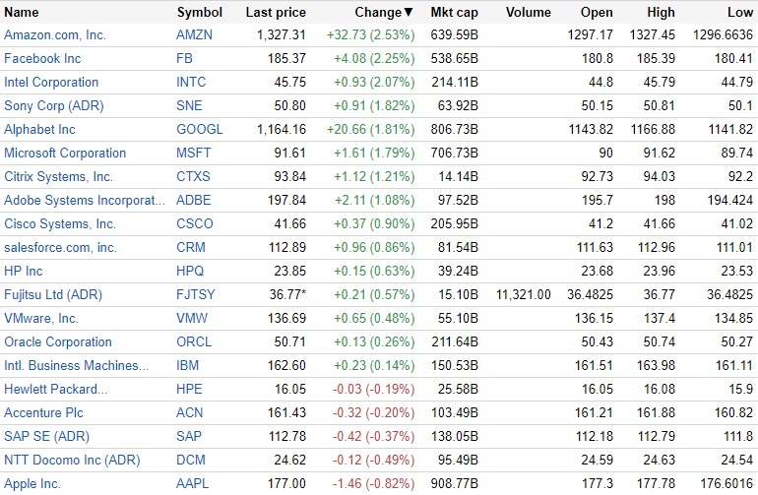Click the GOOGL ticker symbol
The image size is (758, 495).
[200, 129]
